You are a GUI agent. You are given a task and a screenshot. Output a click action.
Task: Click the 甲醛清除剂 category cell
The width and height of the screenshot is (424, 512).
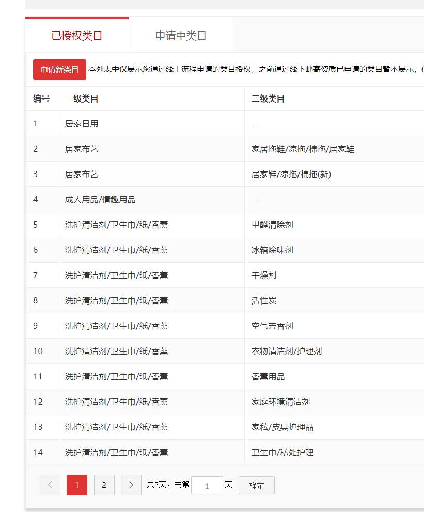click(x=272, y=225)
